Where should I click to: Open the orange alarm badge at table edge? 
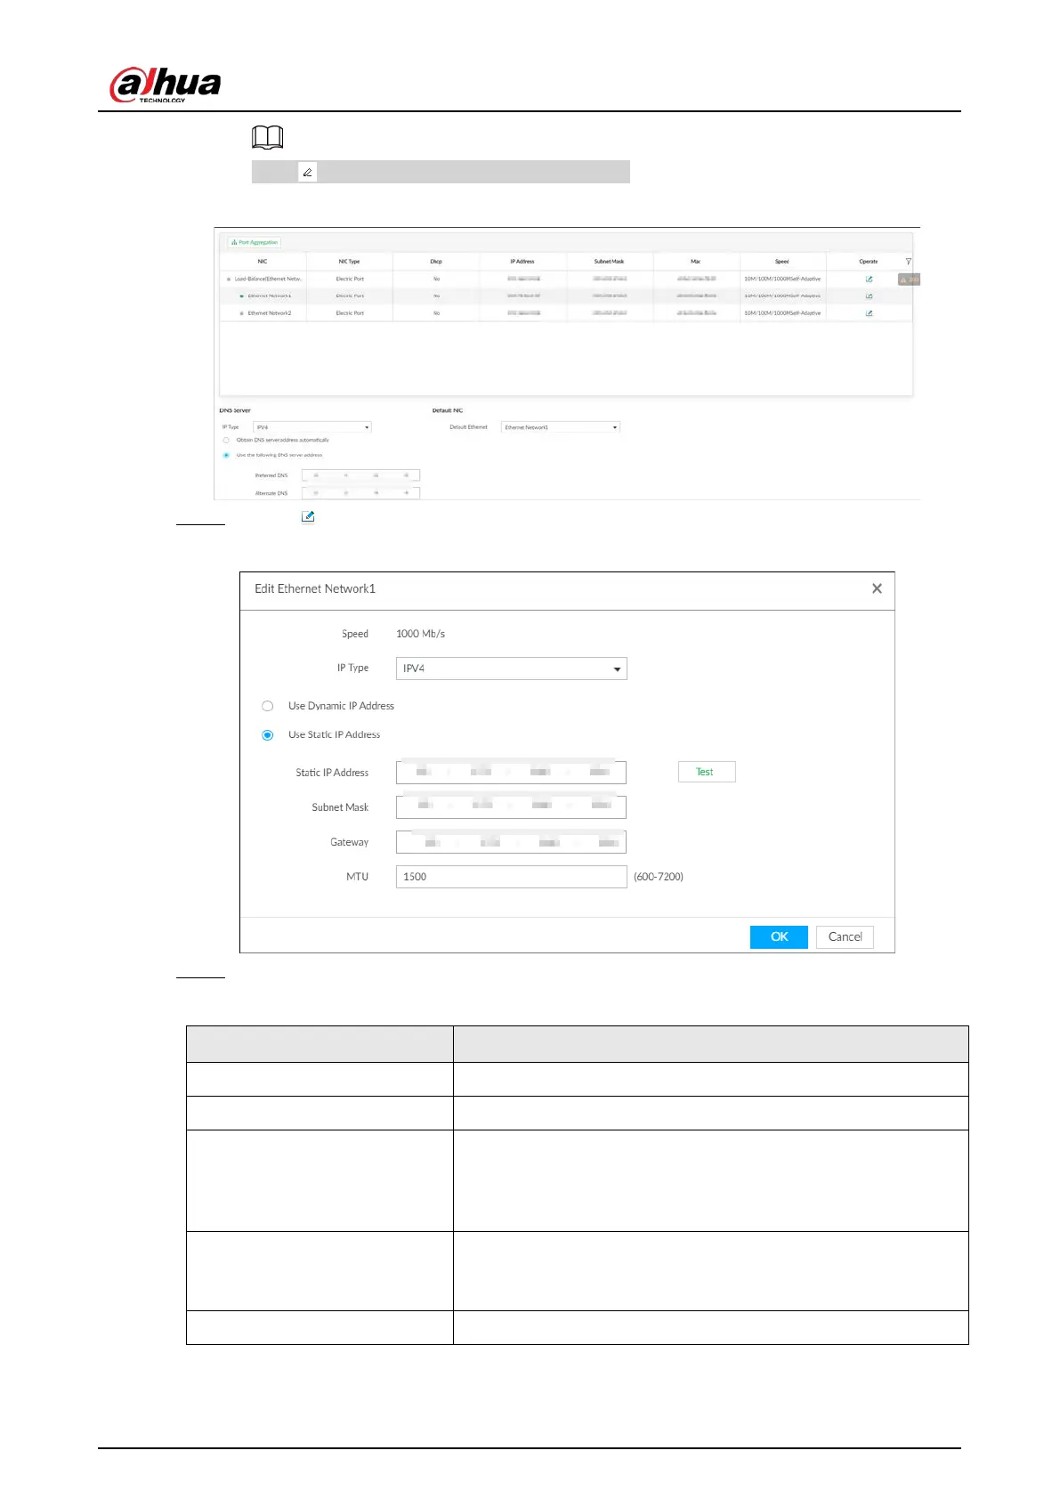(909, 280)
